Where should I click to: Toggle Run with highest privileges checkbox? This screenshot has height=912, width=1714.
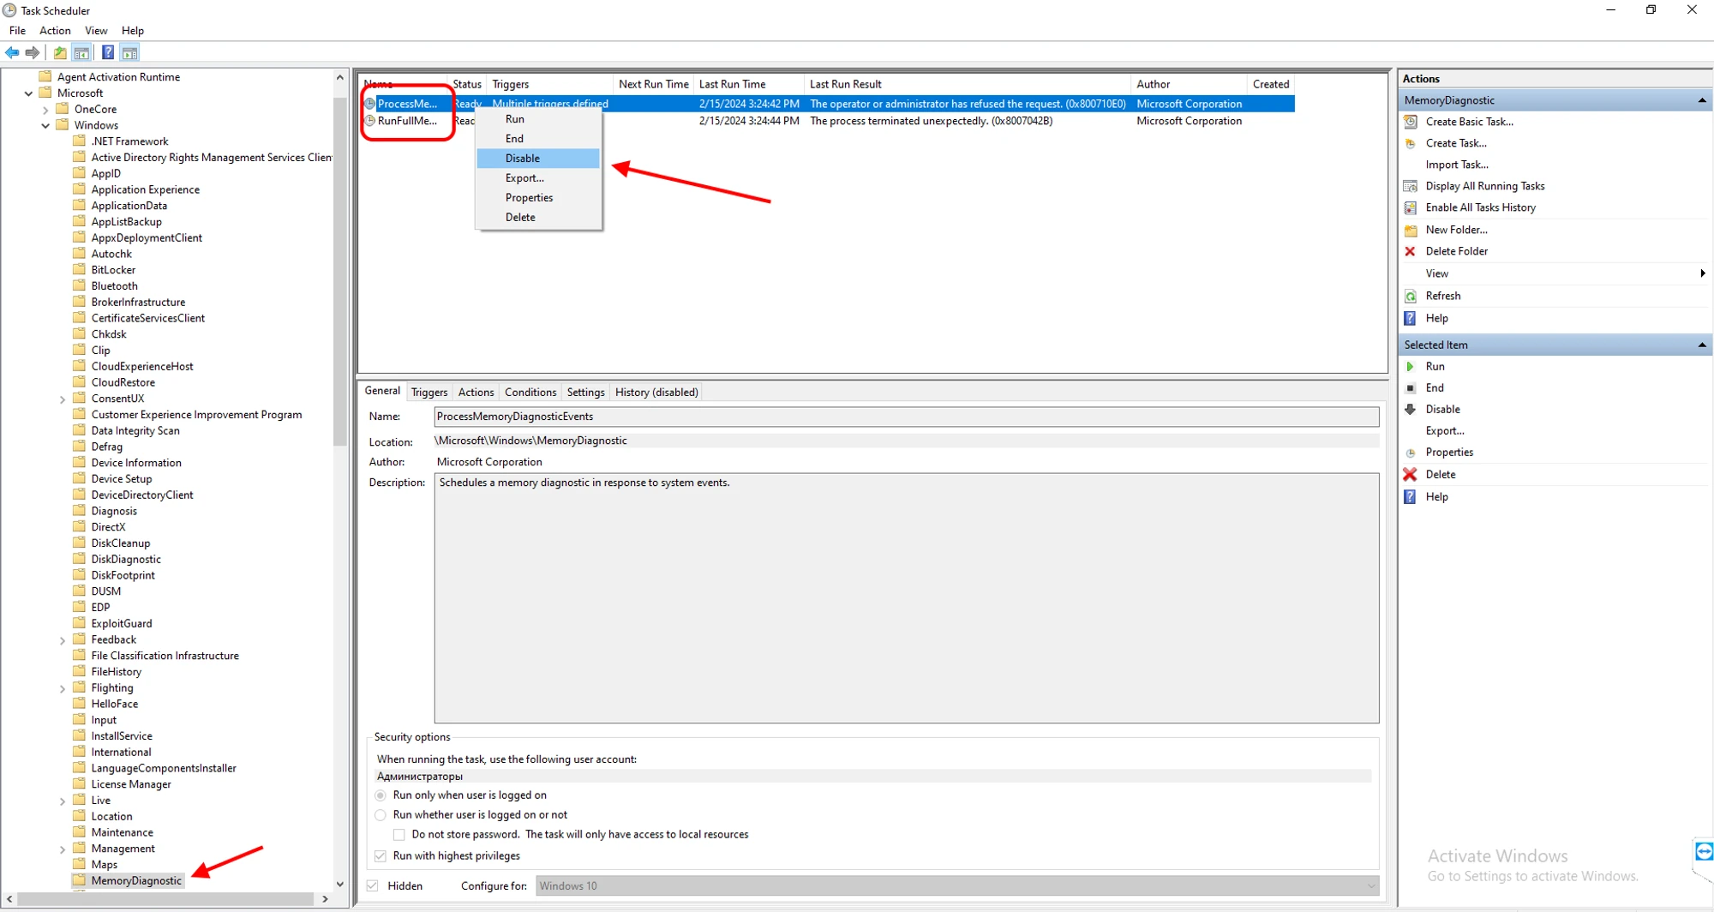[x=381, y=856]
